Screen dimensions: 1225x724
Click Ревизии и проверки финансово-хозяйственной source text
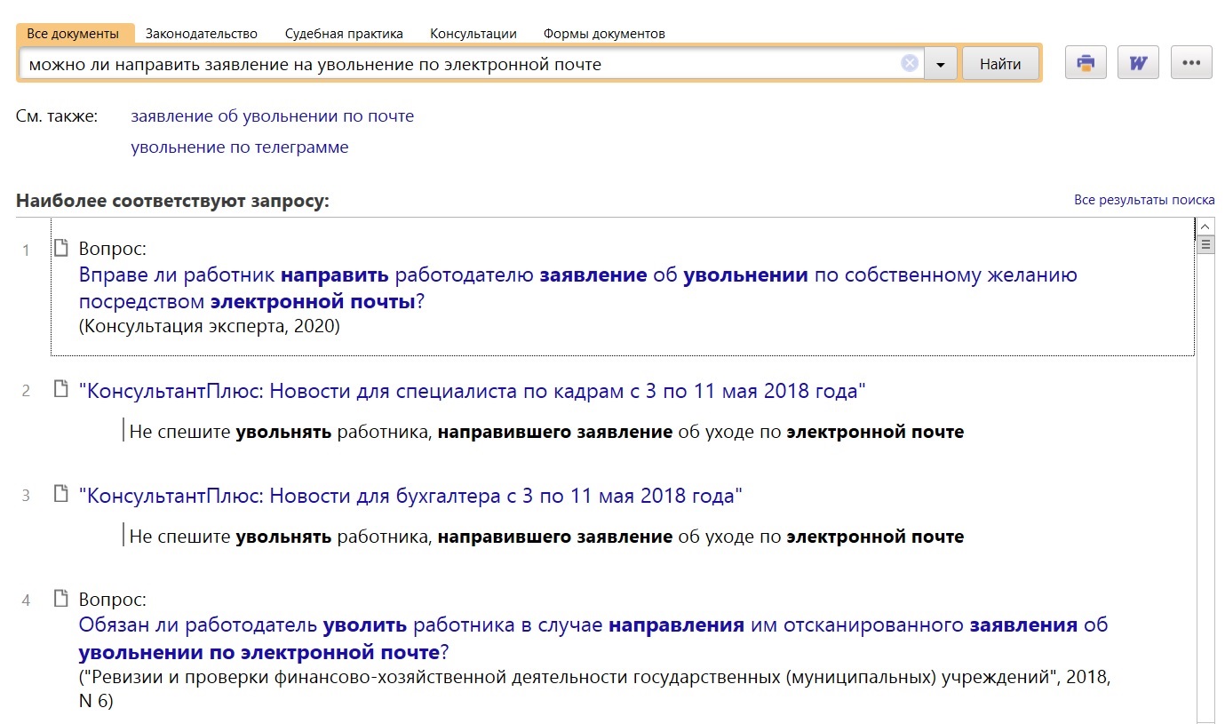(x=594, y=689)
